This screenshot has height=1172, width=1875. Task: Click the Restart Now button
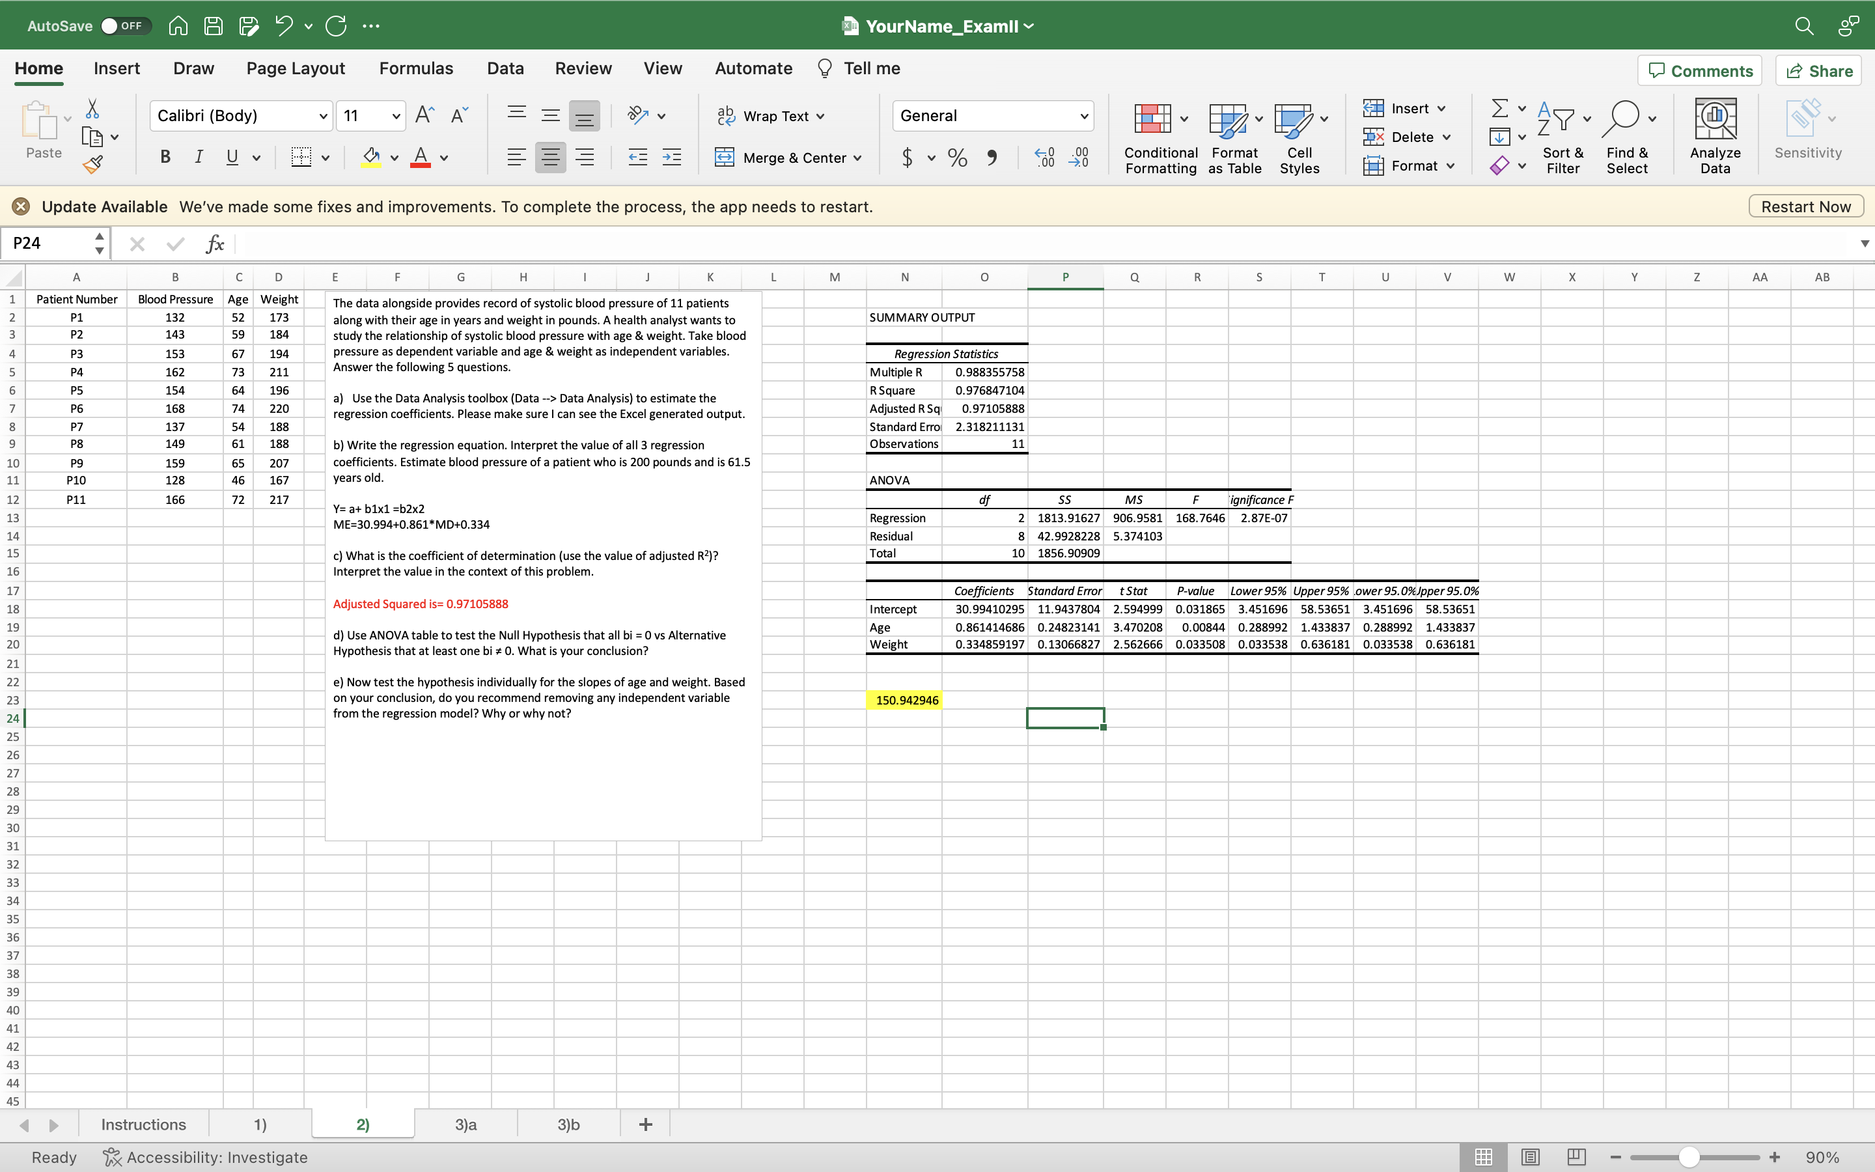(1805, 207)
